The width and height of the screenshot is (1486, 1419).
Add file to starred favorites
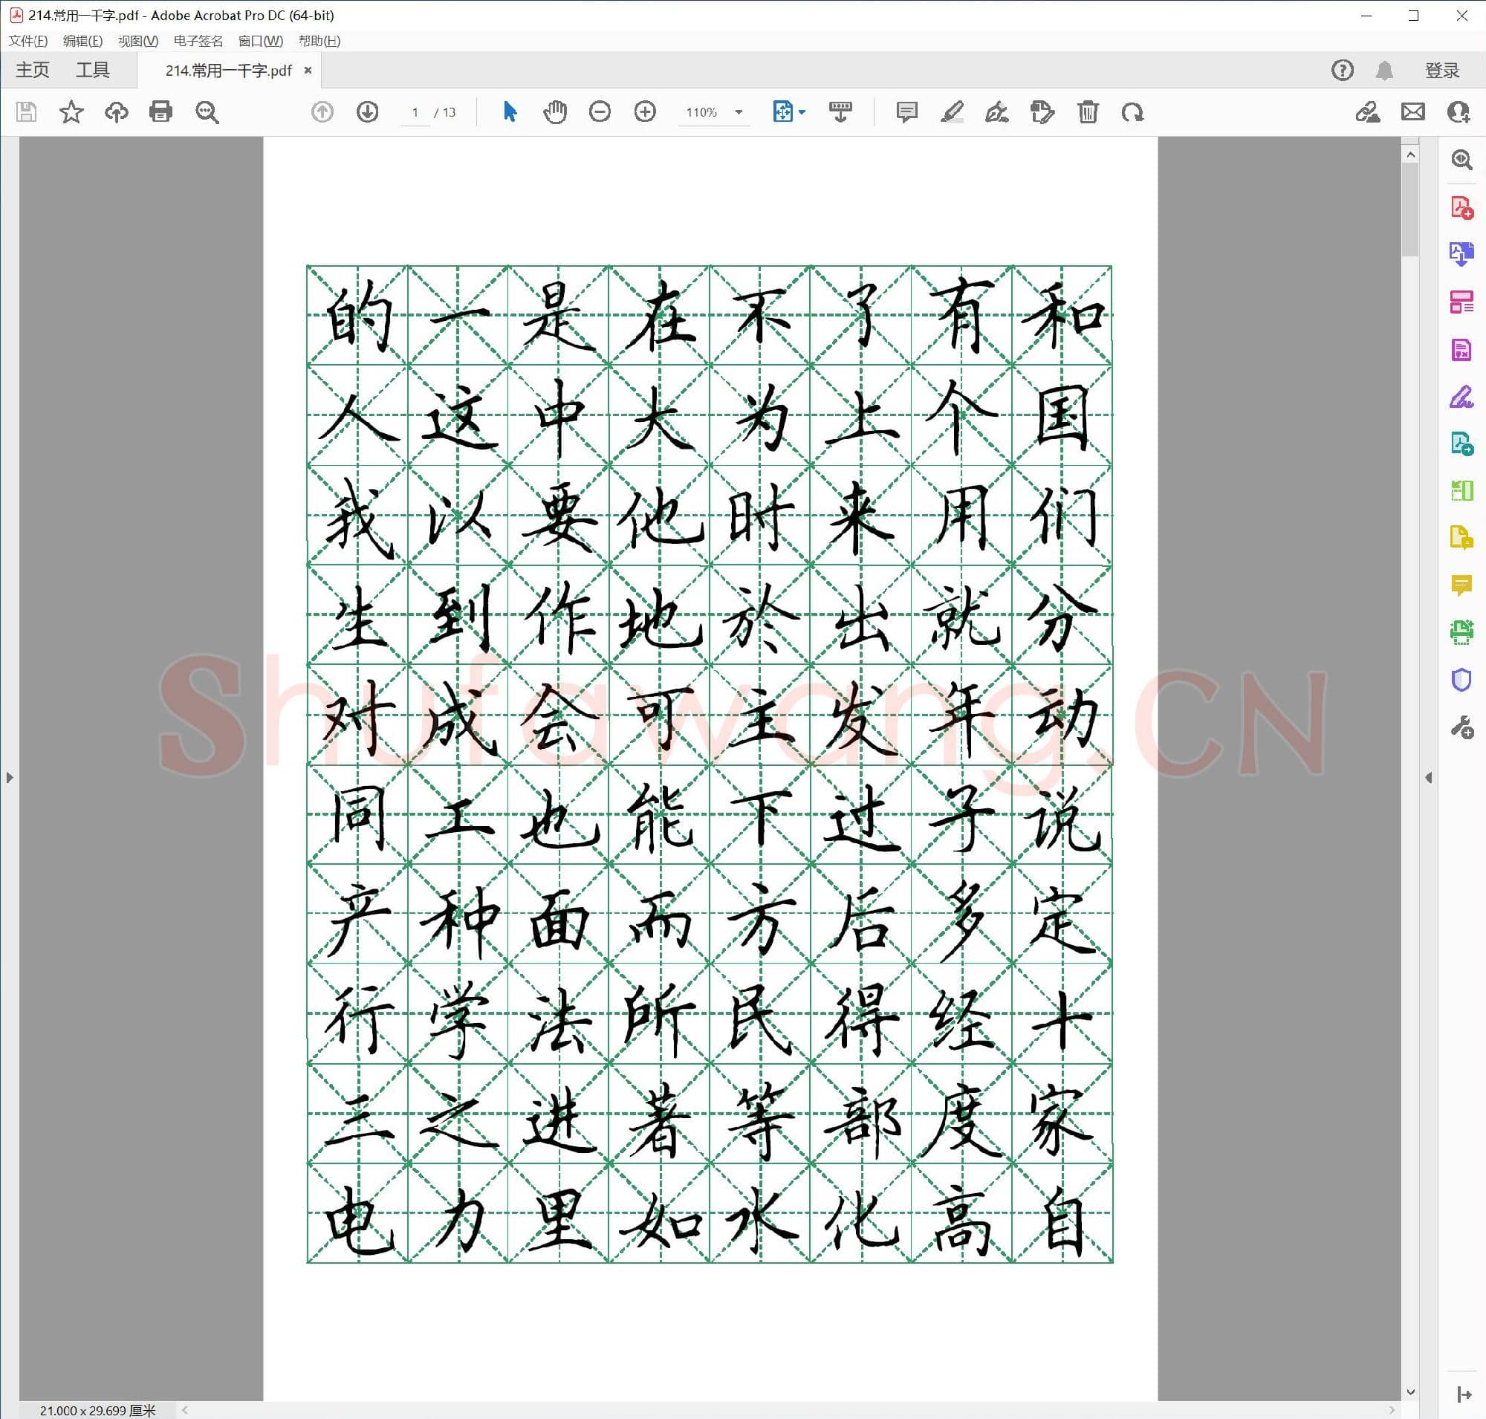(71, 112)
